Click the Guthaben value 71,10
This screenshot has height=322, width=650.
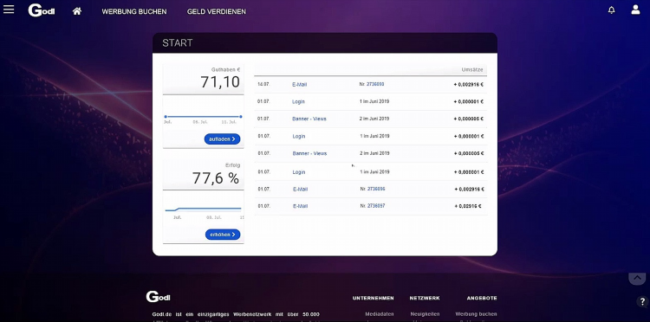click(x=220, y=82)
